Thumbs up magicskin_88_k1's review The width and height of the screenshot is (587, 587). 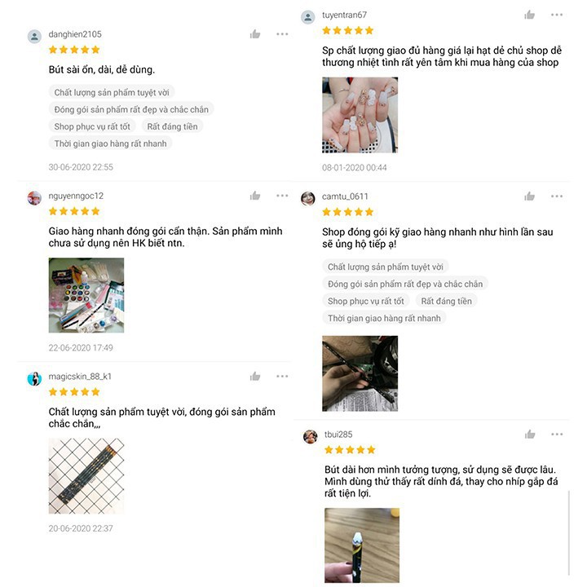point(255,376)
